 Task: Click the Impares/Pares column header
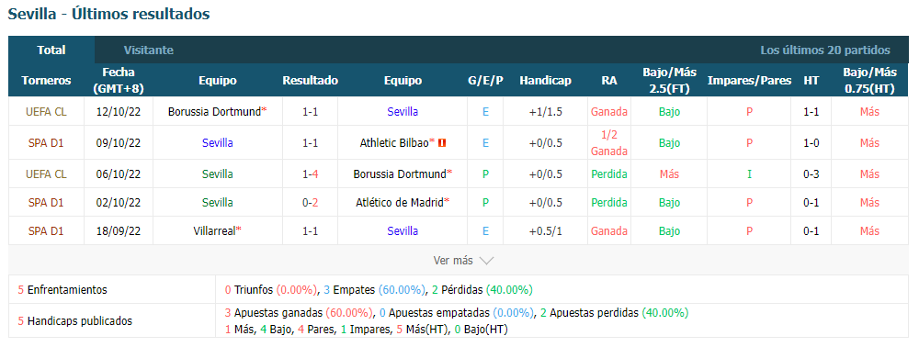click(x=749, y=81)
